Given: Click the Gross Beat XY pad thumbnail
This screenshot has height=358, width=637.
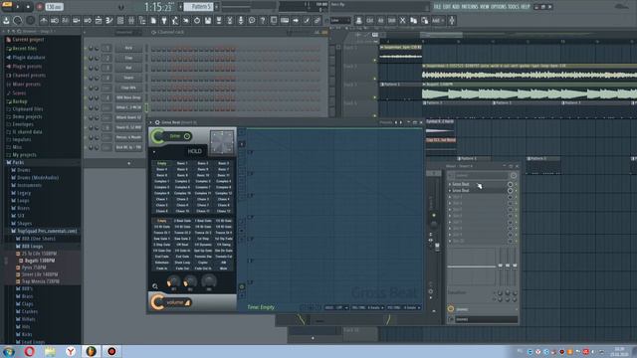Looking at the screenshot, I should pos(222,142).
